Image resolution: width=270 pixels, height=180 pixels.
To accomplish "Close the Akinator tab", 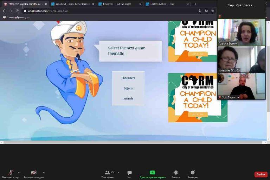I will tap(46, 4).
